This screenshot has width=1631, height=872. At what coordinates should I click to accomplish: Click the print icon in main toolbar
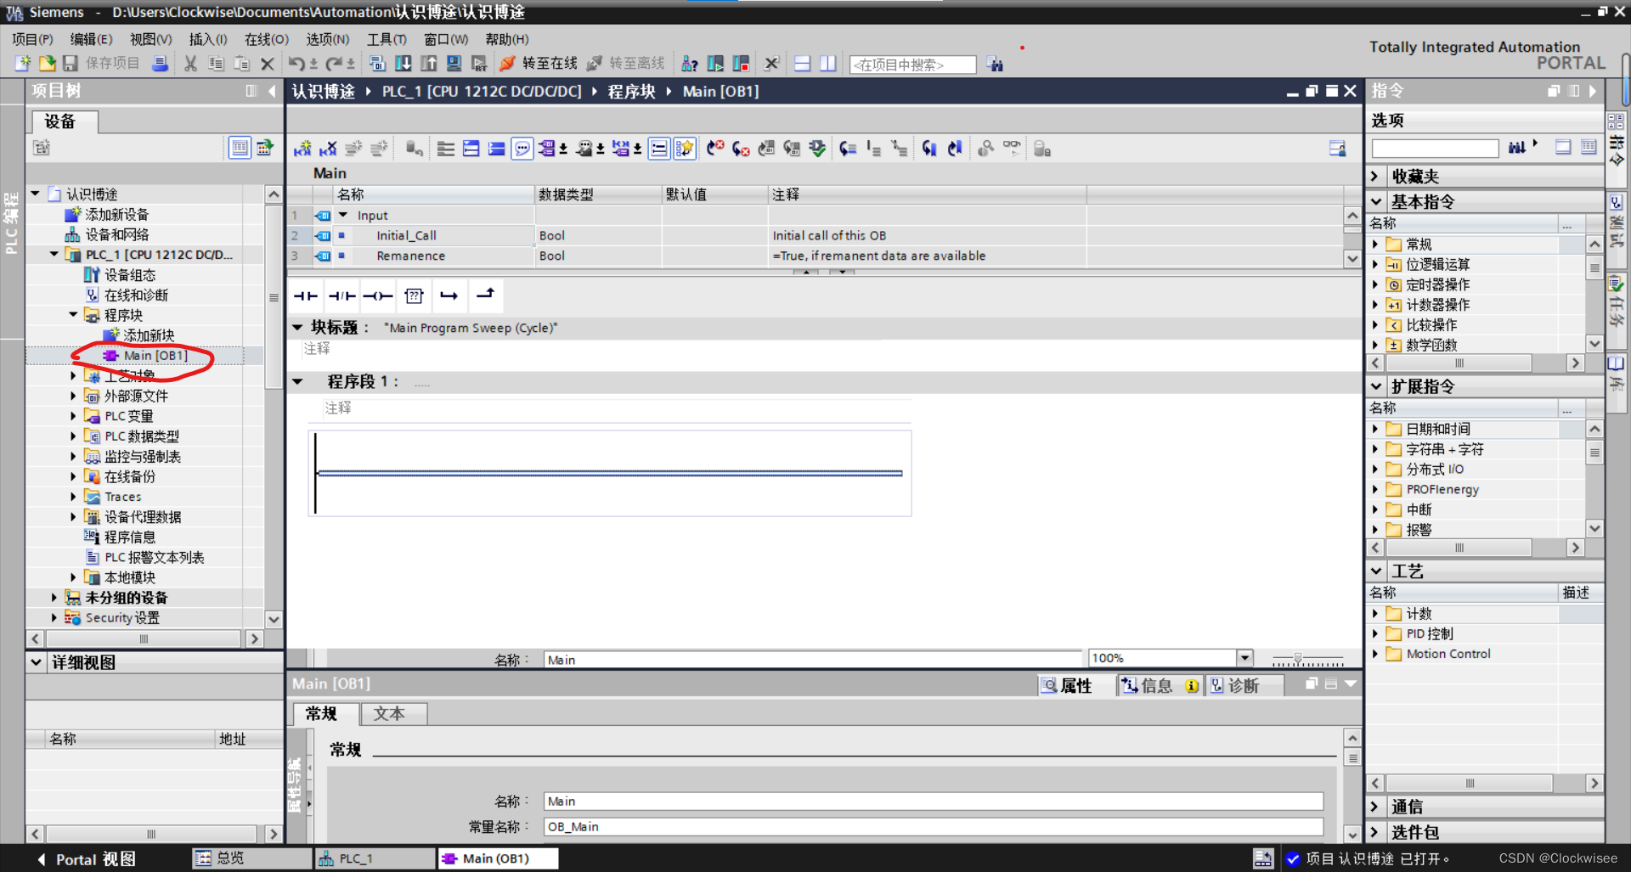(159, 64)
